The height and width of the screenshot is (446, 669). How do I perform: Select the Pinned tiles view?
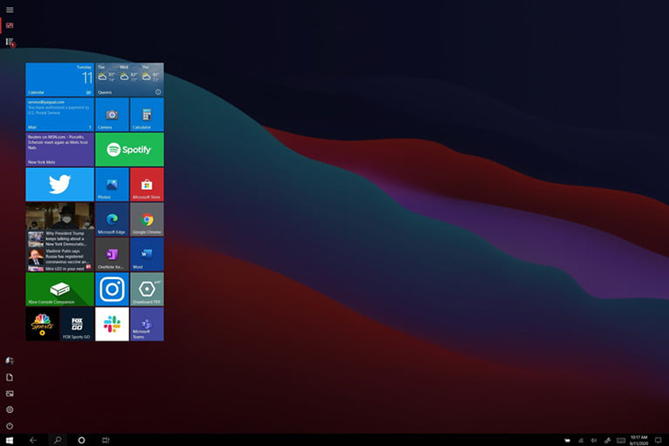(9, 25)
